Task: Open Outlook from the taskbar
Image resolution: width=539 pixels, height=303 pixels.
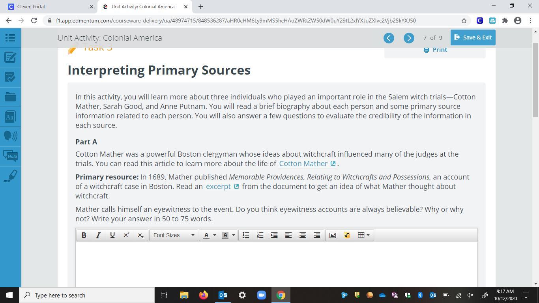Action: tap(223, 295)
